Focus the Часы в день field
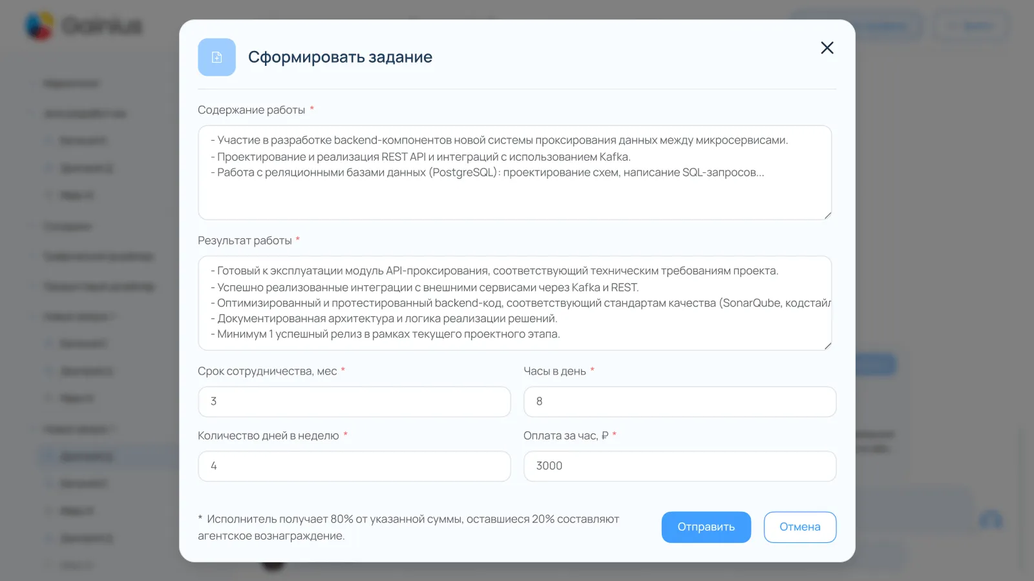This screenshot has width=1034, height=581. point(680,402)
